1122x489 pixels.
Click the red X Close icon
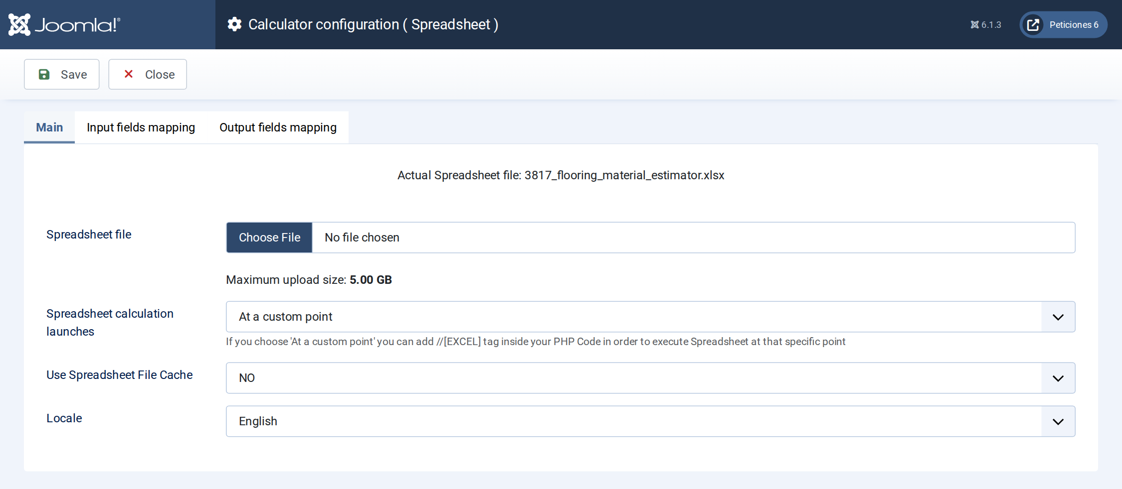pyautogui.click(x=128, y=74)
